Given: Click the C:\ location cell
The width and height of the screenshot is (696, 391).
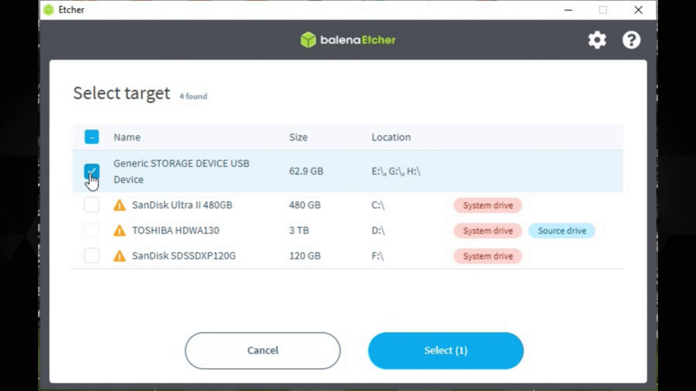Looking at the screenshot, I should coord(378,205).
